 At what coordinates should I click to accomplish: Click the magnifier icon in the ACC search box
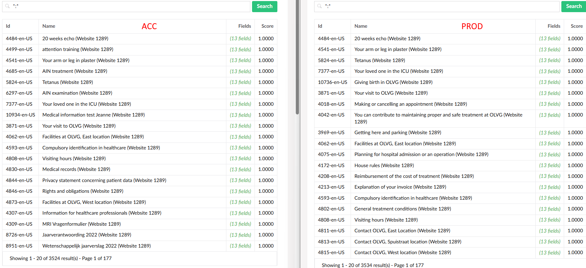[x=7, y=6]
